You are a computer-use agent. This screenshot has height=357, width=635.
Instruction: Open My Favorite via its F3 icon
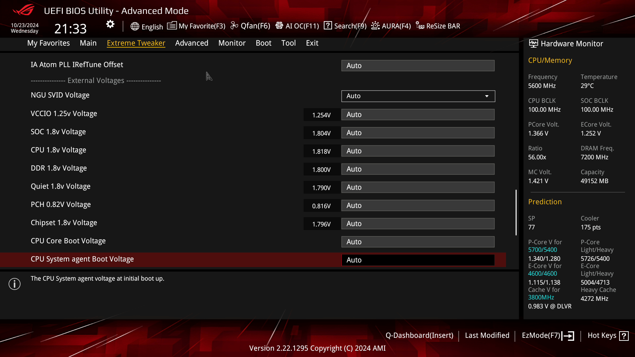tap(172, 26)
